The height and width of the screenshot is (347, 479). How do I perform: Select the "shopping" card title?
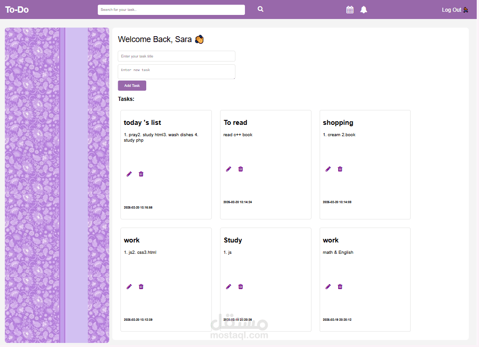[x=338, y=123]
